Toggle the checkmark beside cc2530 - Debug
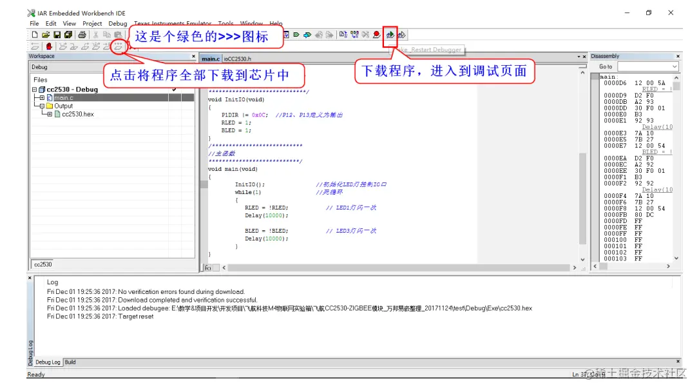The width and height of the screenshot is (699, 392). click(x=175, y=89)
